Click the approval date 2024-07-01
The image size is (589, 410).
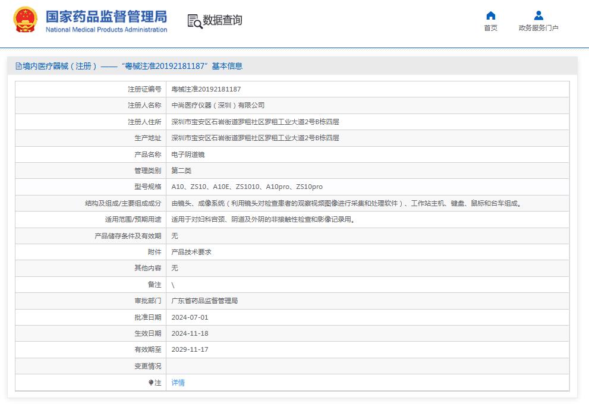tap(190, 317)
